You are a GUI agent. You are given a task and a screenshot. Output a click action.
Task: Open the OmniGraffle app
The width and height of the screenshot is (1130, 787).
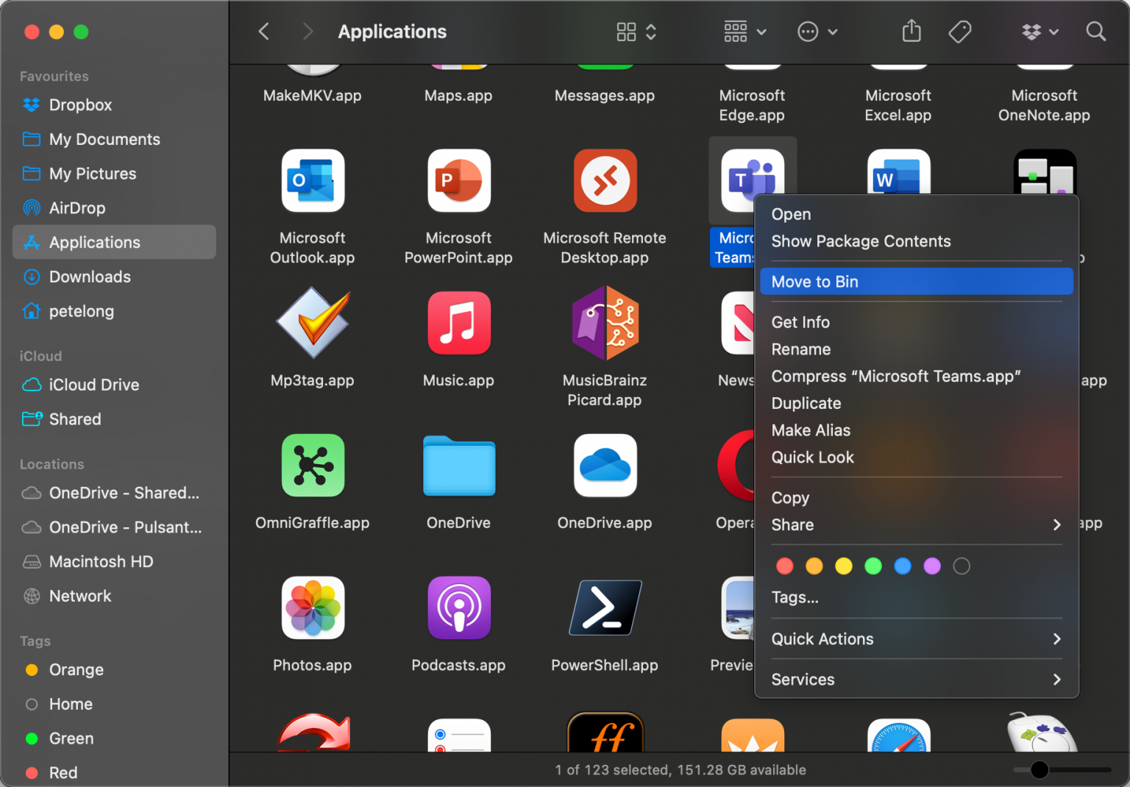(313, 465)
